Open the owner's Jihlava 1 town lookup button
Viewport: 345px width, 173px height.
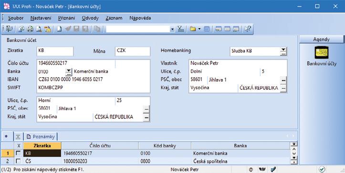pos(283,80)
